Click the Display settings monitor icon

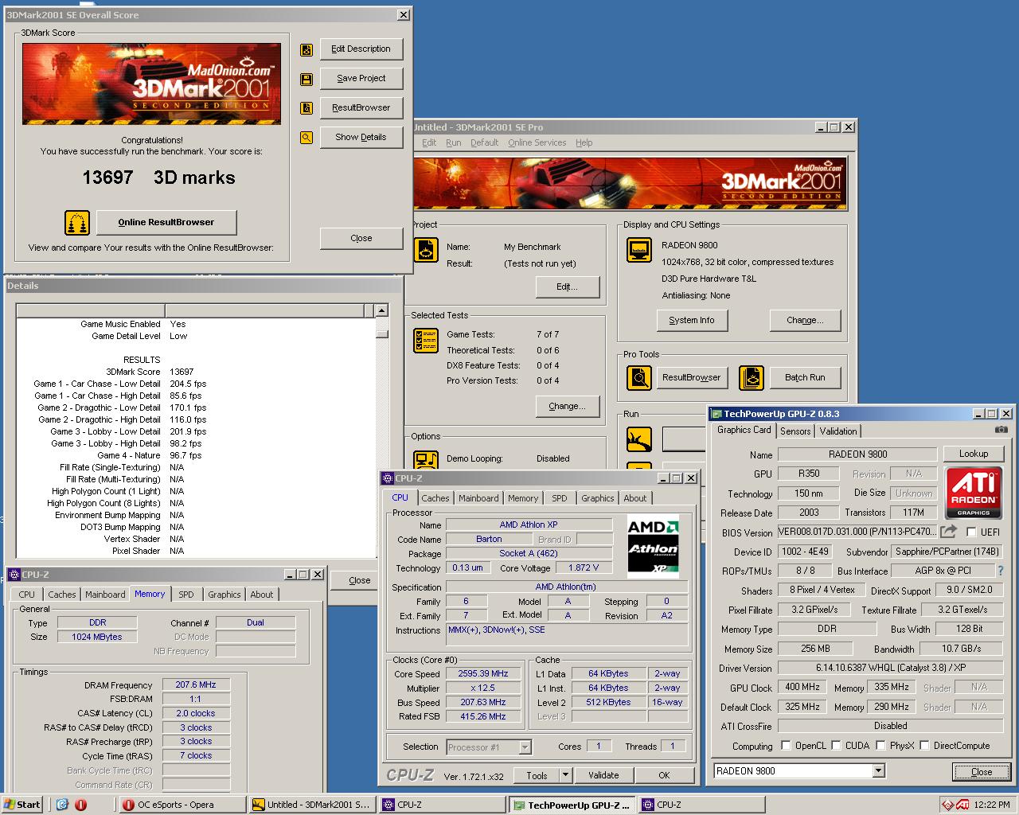point(639,250)
